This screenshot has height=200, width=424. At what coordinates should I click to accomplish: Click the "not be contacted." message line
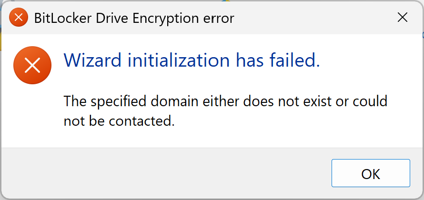coord(119,120)
